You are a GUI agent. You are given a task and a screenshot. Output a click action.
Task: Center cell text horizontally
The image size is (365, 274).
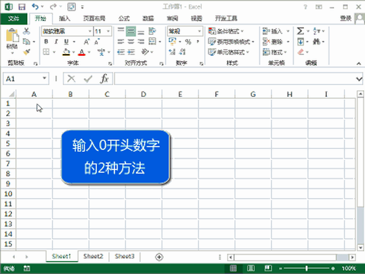pyautogui.click(x=131, y=42)
